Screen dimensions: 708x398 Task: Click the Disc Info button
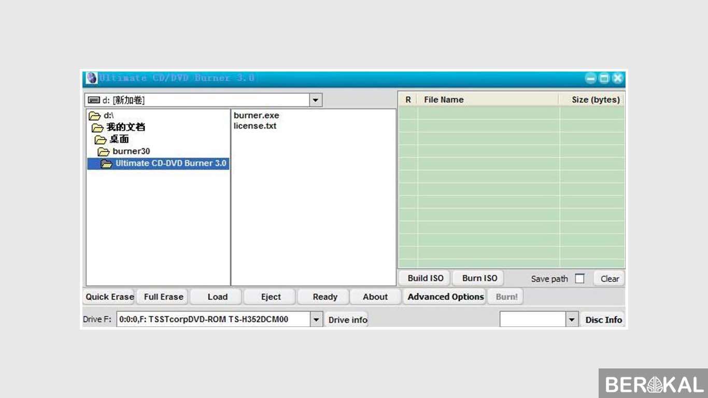click(x=603, y=320)
